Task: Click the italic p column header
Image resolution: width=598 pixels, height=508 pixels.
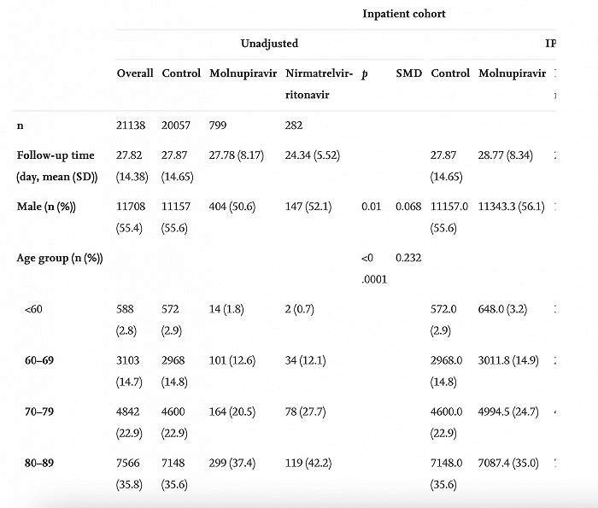Action: click(x=365, y=73)
